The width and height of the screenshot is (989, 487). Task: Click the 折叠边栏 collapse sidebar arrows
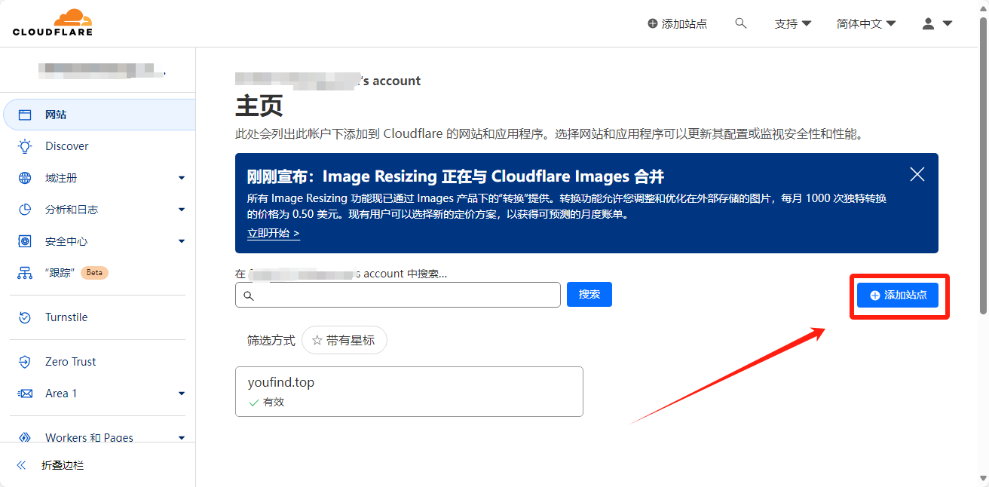pyautogui.click(x=22, y=465)
